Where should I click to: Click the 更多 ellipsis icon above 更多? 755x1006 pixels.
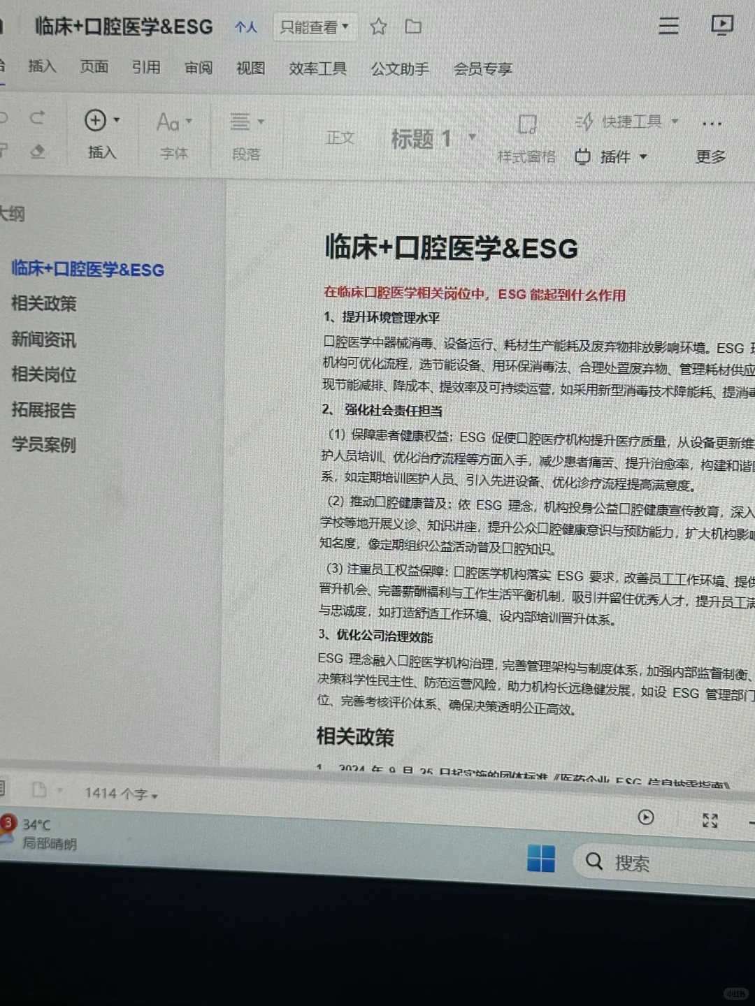(x=711, y=124)
